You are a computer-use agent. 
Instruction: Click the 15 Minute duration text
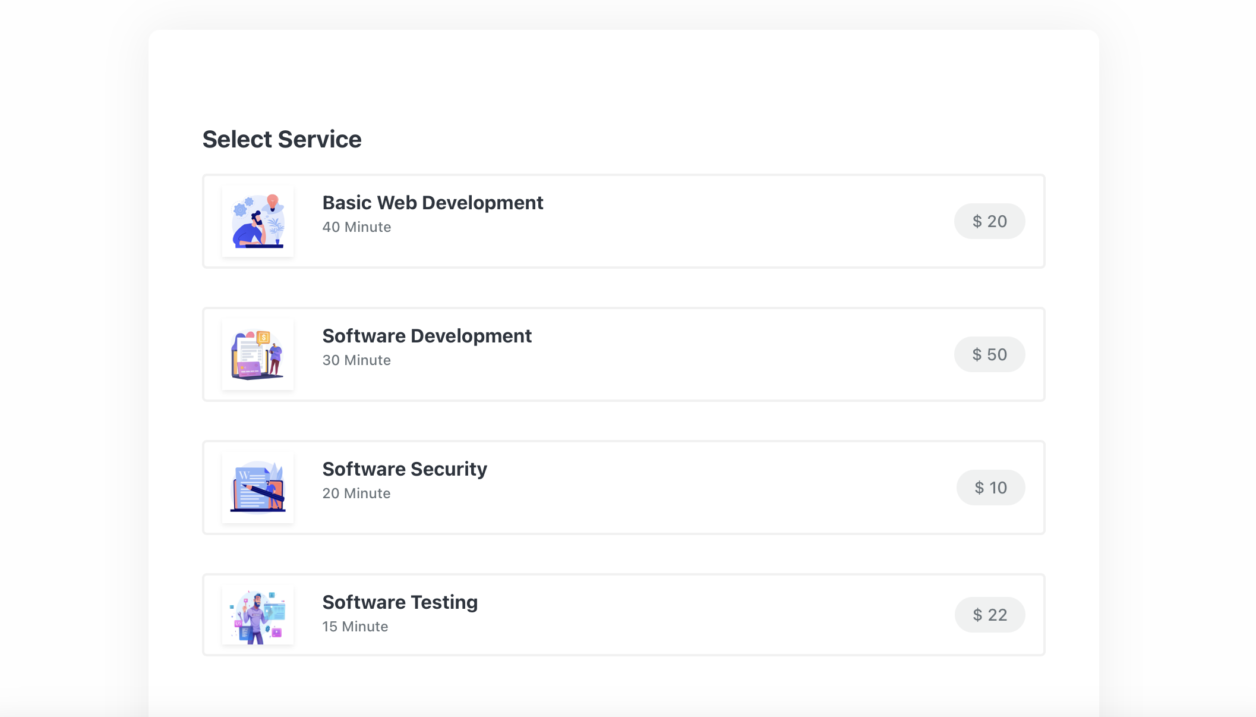355,627
